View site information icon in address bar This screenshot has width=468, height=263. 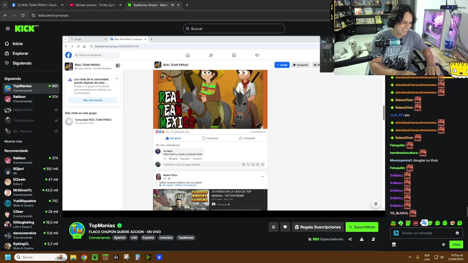coord(33,15)
